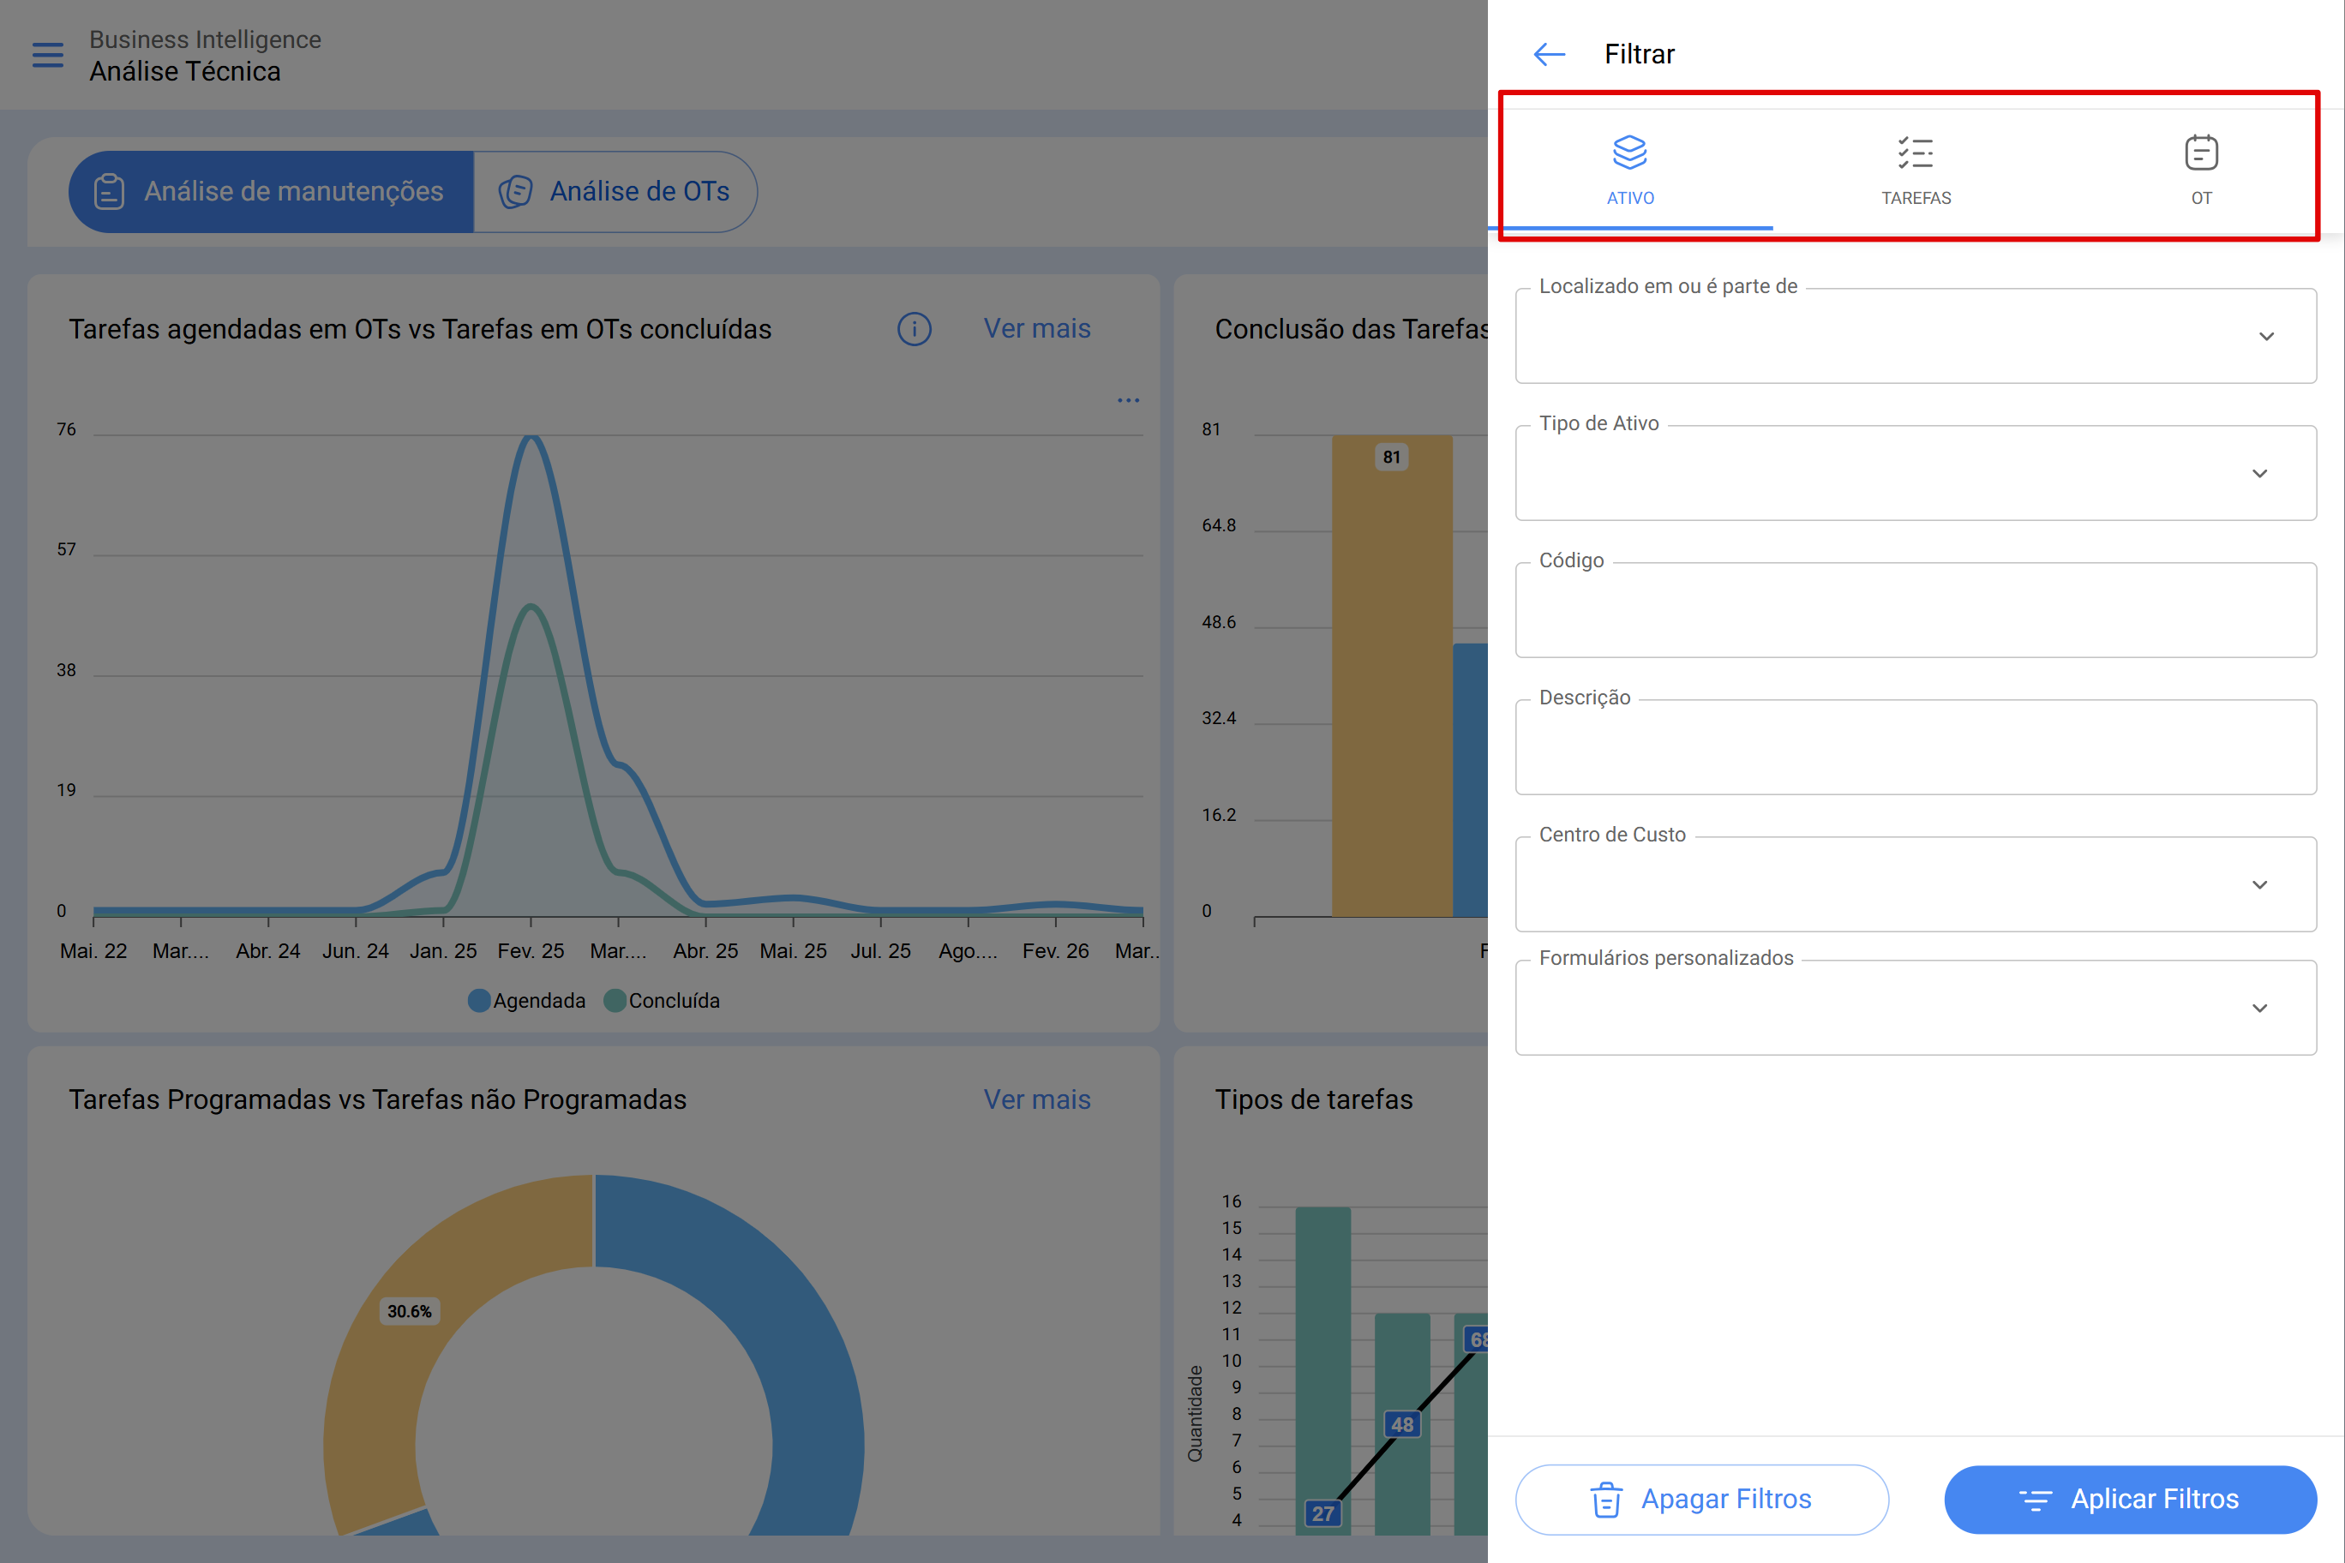Switch to the OT filter tab
Viewport: 2345px width, 1563px height.
(x=2200, y=170)
